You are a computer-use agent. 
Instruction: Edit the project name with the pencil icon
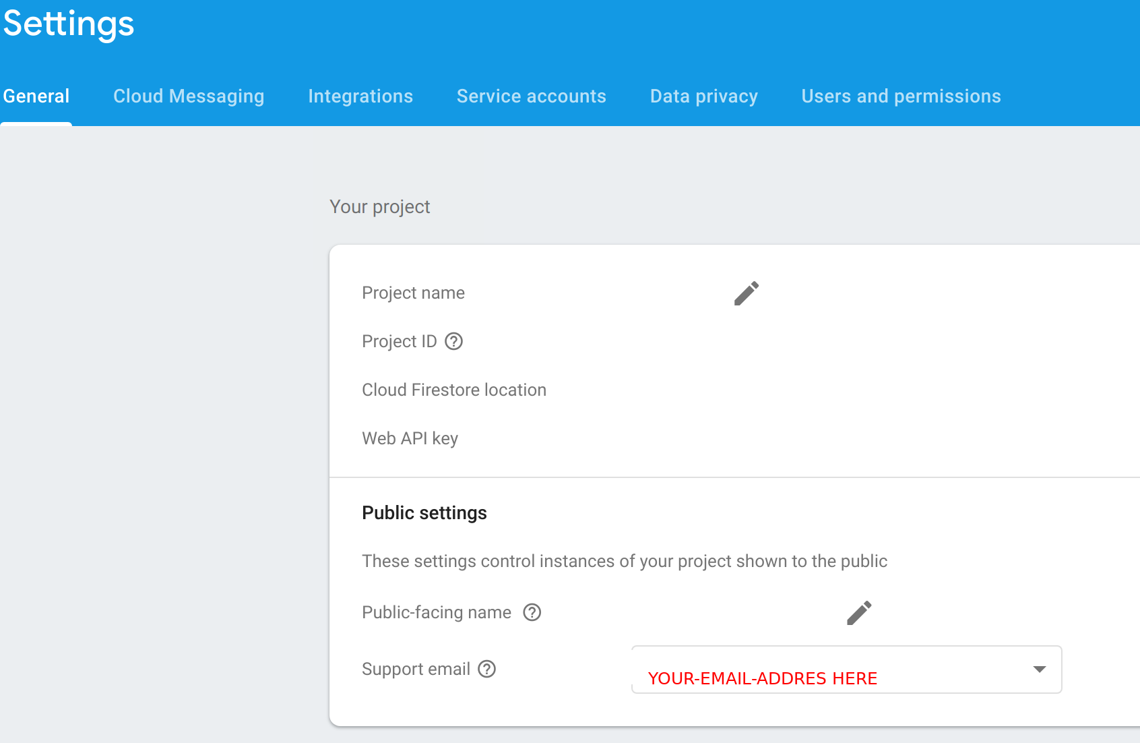point(747,293)
